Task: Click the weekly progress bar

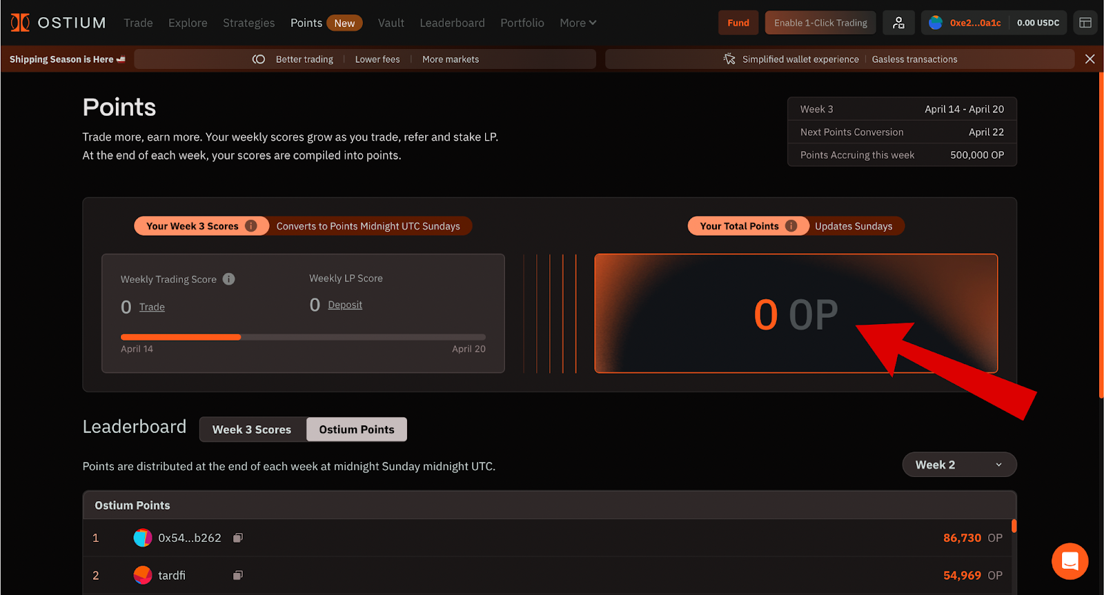Action: [303, 337]
